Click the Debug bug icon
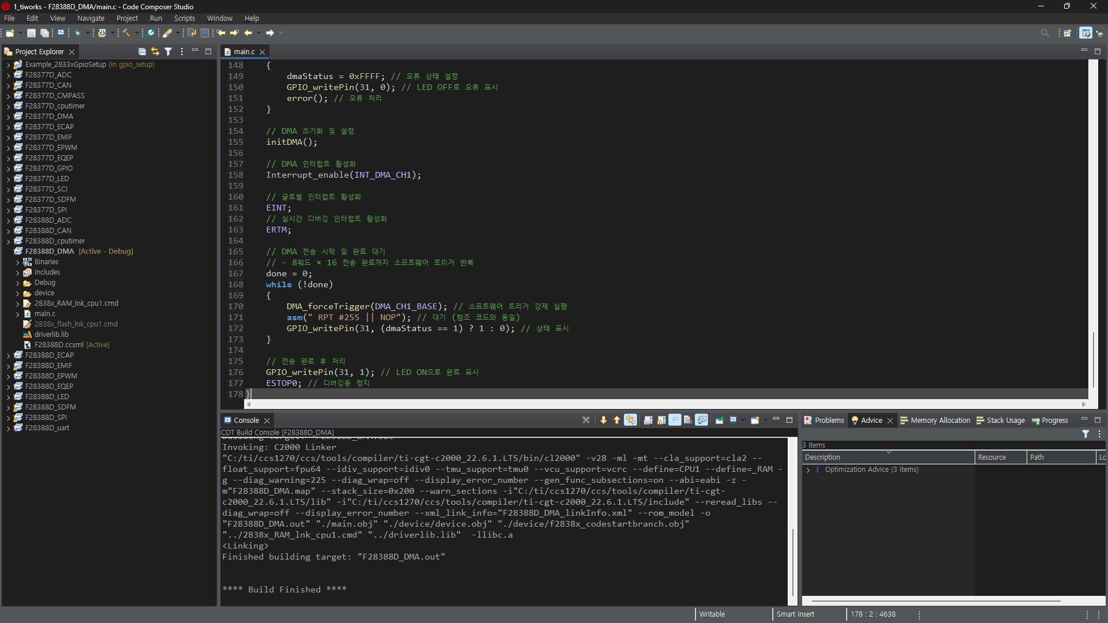The width and height of the screenshot is (1108, 623). pyautogui.click(x=77, y=33)
